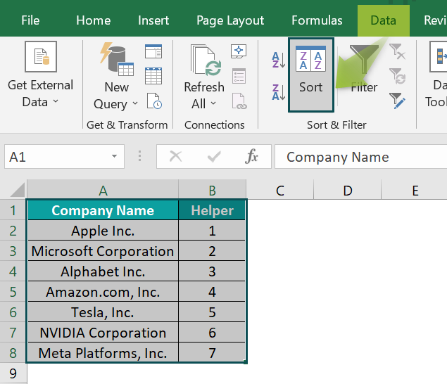Toggle the Filter button
The height and width of the screenshot is (384, 447).
(364, 68)
